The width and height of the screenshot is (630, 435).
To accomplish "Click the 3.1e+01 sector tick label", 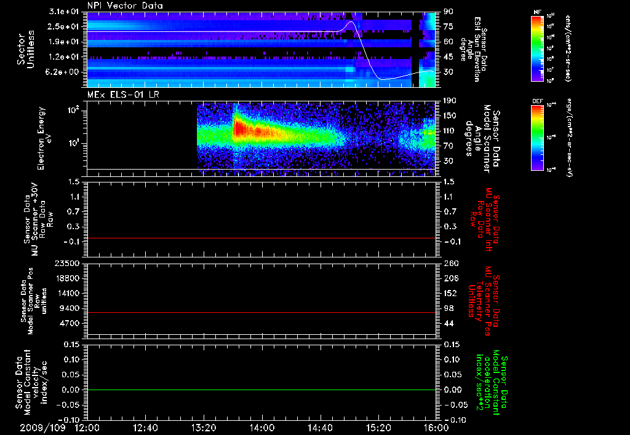I will (65, 12).
